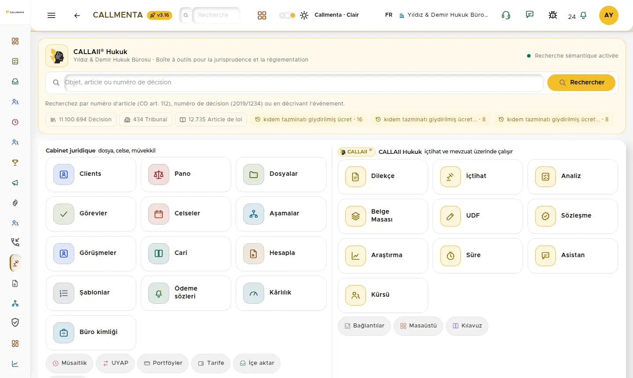Open the Büro kimliği card
Viewport: 633px width, 378px height.
click(x=91, y=333)
